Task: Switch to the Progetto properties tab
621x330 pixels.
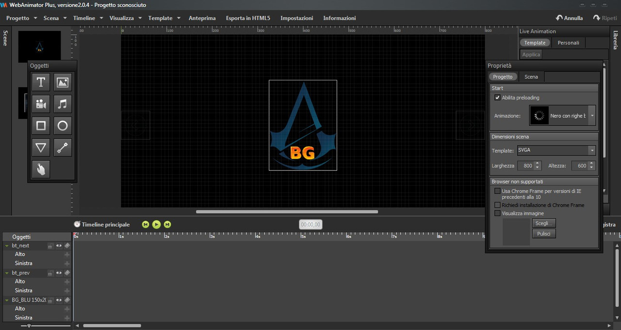Action: [x=503, y=76]
